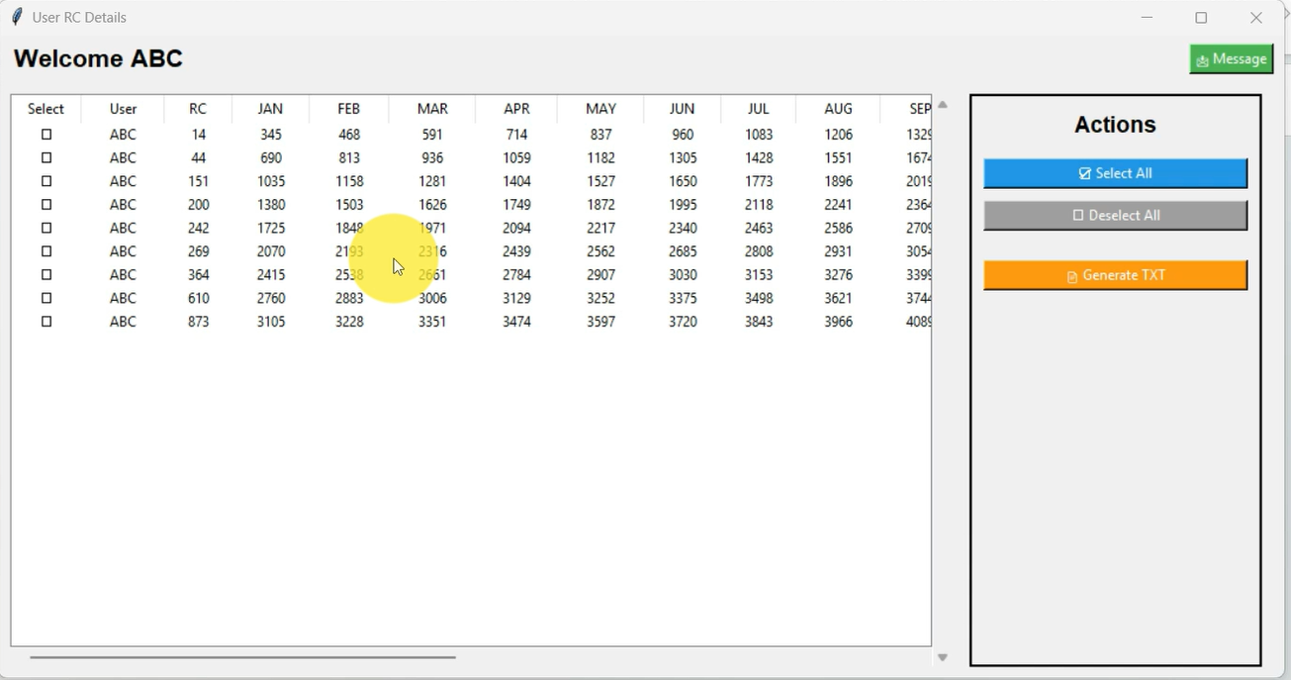Click the AUG value 2931

[x=838, y=251]
